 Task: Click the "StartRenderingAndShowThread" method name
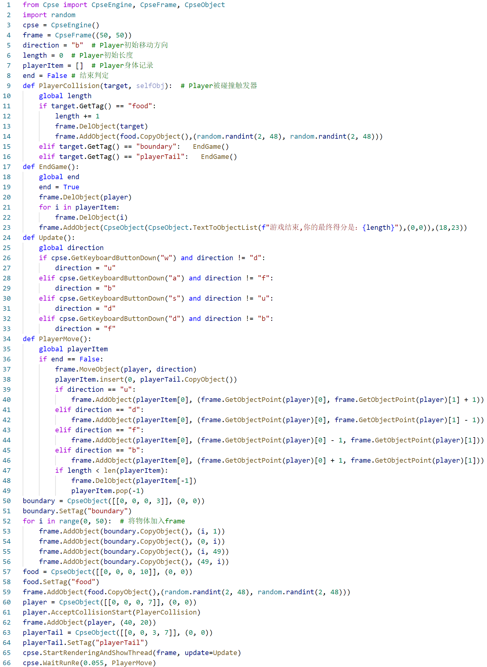point(98,653)
